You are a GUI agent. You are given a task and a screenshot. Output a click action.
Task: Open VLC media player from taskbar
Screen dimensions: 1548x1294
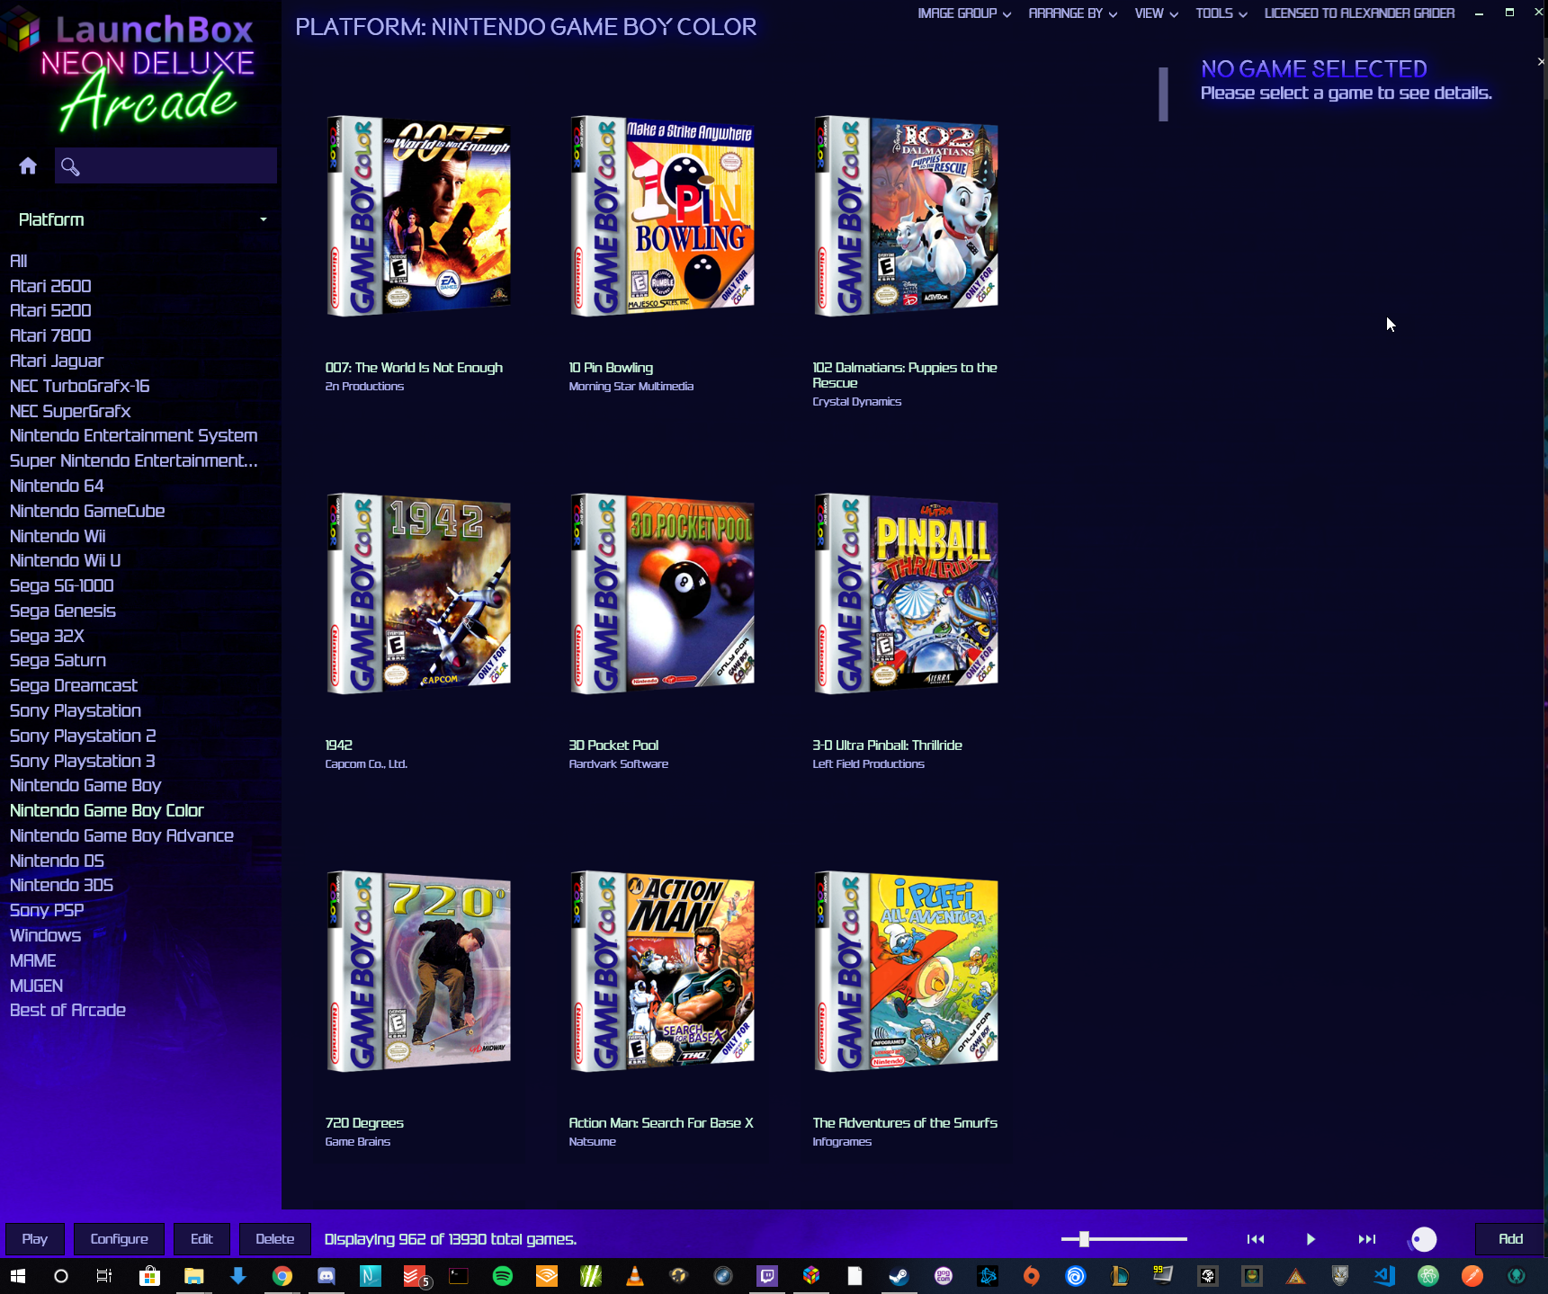635,1276
